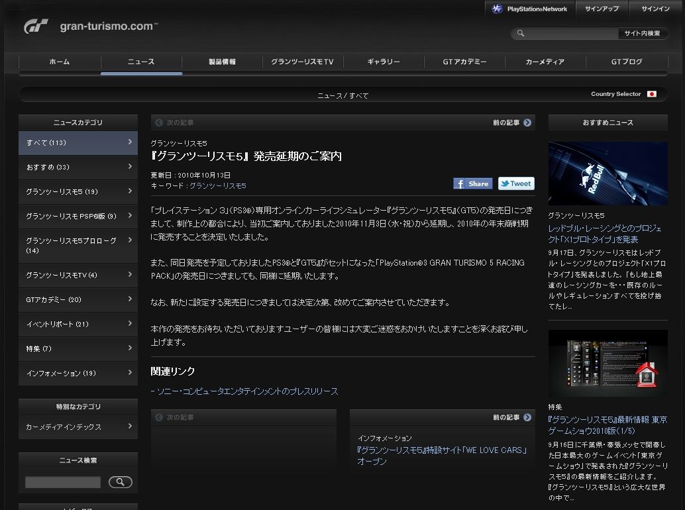Select the グランツーリスモTV (4) category
This screenshot has width=685, height=510.
point(78,275)
